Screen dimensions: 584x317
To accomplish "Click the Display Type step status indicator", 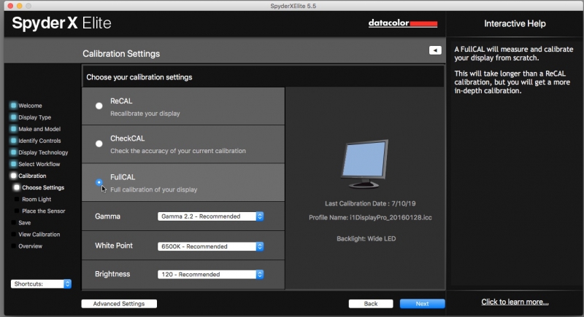I will point(13,117).
